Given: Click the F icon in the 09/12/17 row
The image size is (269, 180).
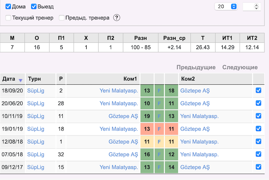Looking at the screenshot, I should (x=159, y=167).
